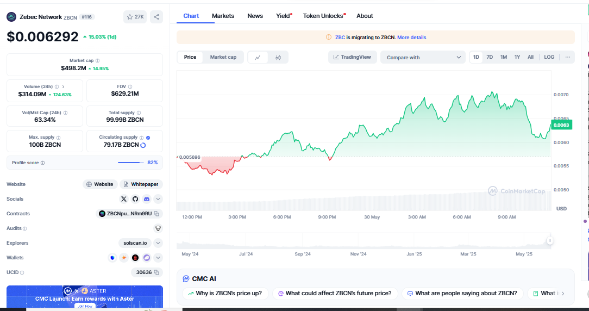Select Price chart mode
Image resolution: width=589 pixels, height=311 pixels.
coord(190,57)
